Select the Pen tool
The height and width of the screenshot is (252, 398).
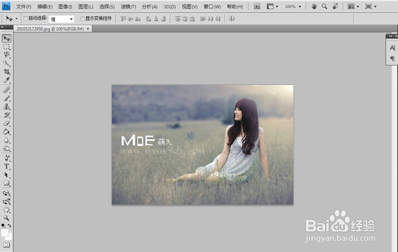tap(7, 158)
